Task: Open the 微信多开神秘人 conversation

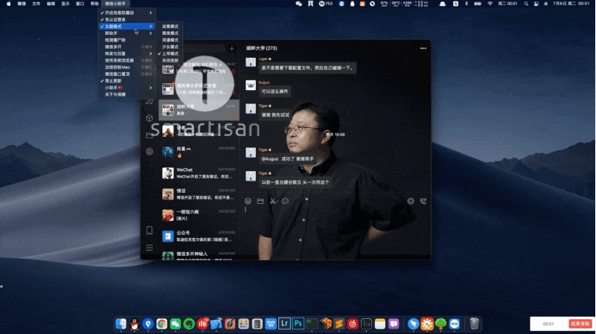Action: (x=199, y=255)
